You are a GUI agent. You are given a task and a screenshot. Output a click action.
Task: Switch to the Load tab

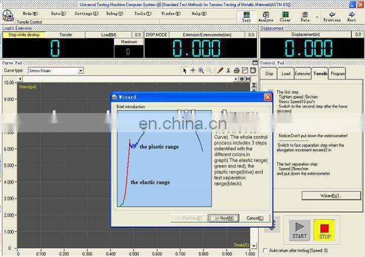tap(286, 74)
